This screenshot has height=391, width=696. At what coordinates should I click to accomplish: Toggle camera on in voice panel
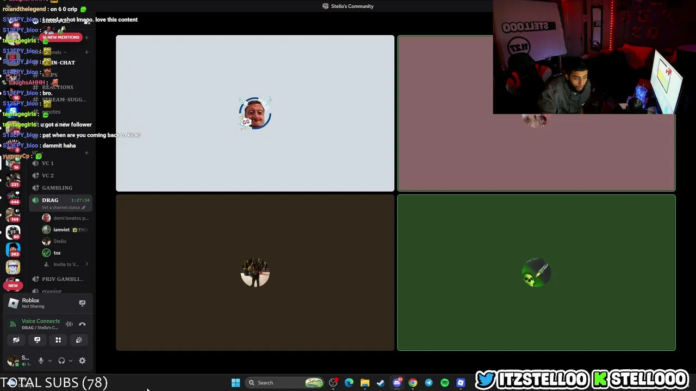tap(16, 340)
